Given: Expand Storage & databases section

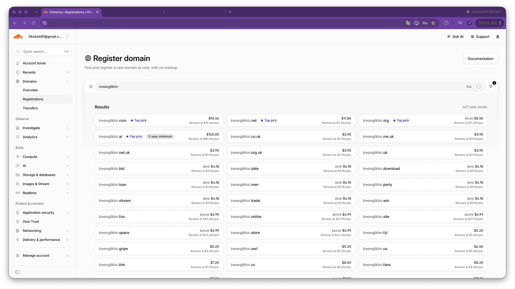Looking at the screenshot, I should click(x=42, y=175).
